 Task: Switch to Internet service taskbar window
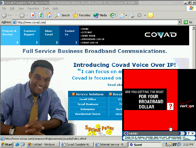(111, 145)
